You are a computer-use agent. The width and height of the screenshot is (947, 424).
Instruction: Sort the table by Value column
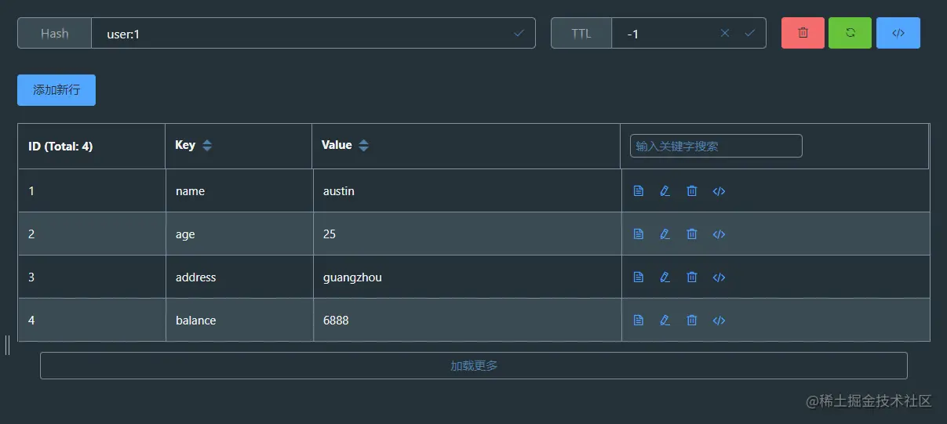[363, 146]
